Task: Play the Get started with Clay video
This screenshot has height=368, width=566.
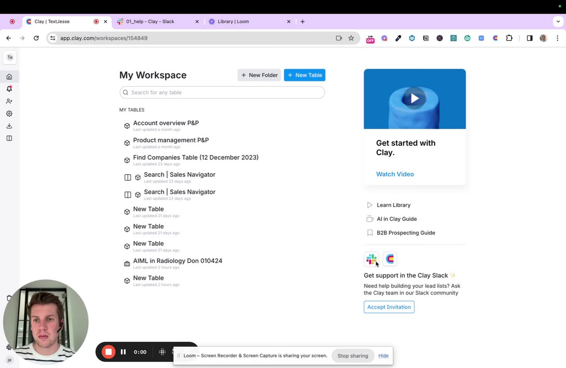Action: pos(415,98)
